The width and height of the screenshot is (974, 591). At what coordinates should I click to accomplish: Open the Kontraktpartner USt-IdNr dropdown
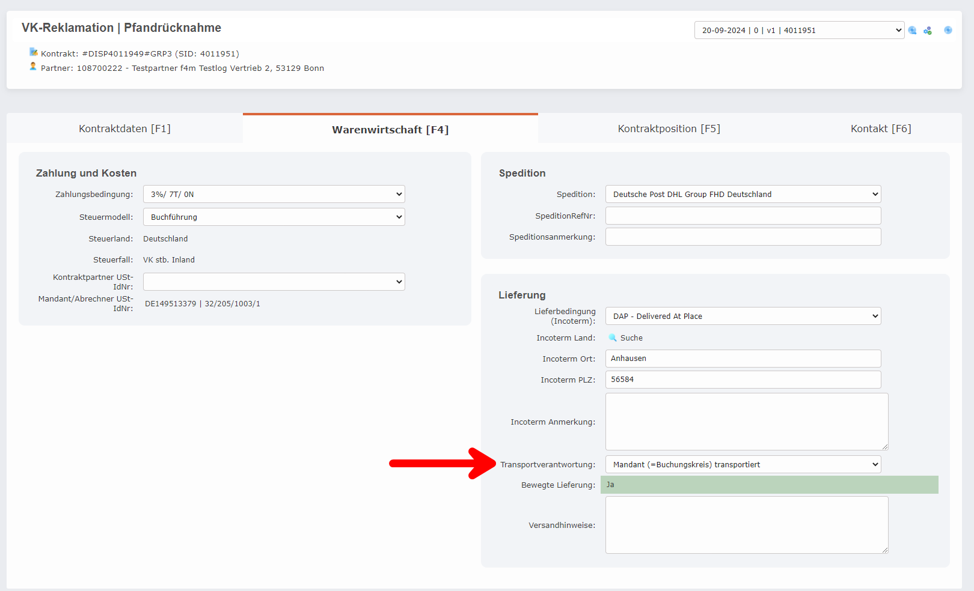click(274, 282)
